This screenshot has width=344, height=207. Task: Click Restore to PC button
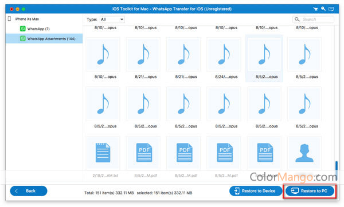310,191
